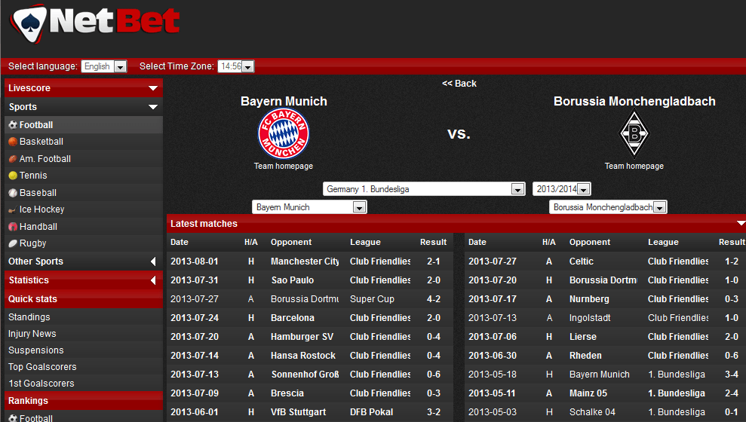
Task: Open the Quick stats section
Action: (84, 299)
